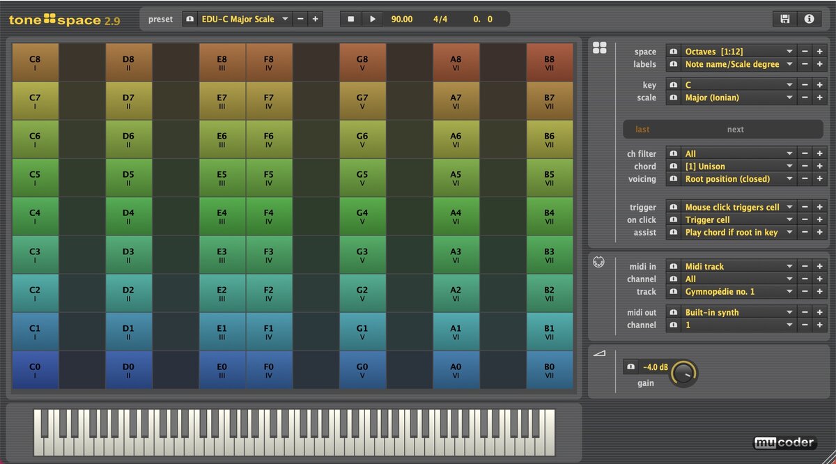Click the MIDI learn icon for ch filter

(x=674, y=154)
